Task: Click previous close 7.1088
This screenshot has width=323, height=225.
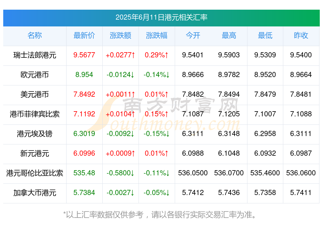Action: click(301, 114)
